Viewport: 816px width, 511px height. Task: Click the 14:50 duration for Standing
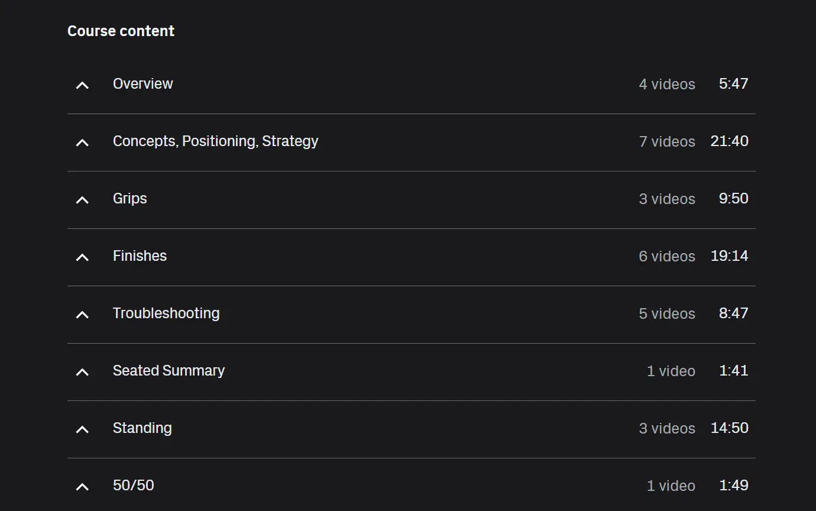pyautogui.click(x=729, y=428)
